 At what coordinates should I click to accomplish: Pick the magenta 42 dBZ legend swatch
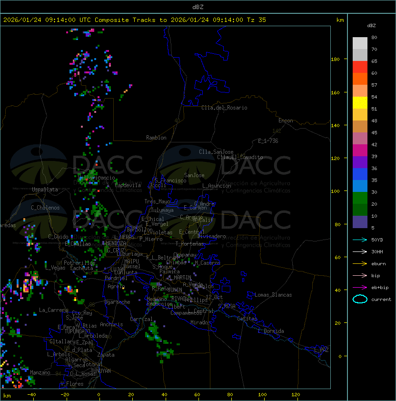point(360,150)
